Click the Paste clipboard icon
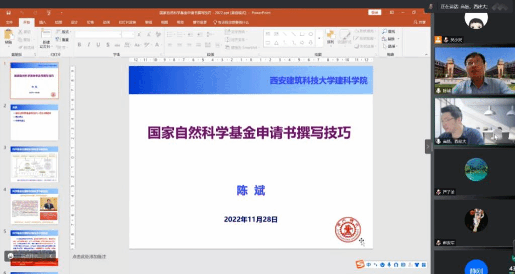 pos(9,35)
